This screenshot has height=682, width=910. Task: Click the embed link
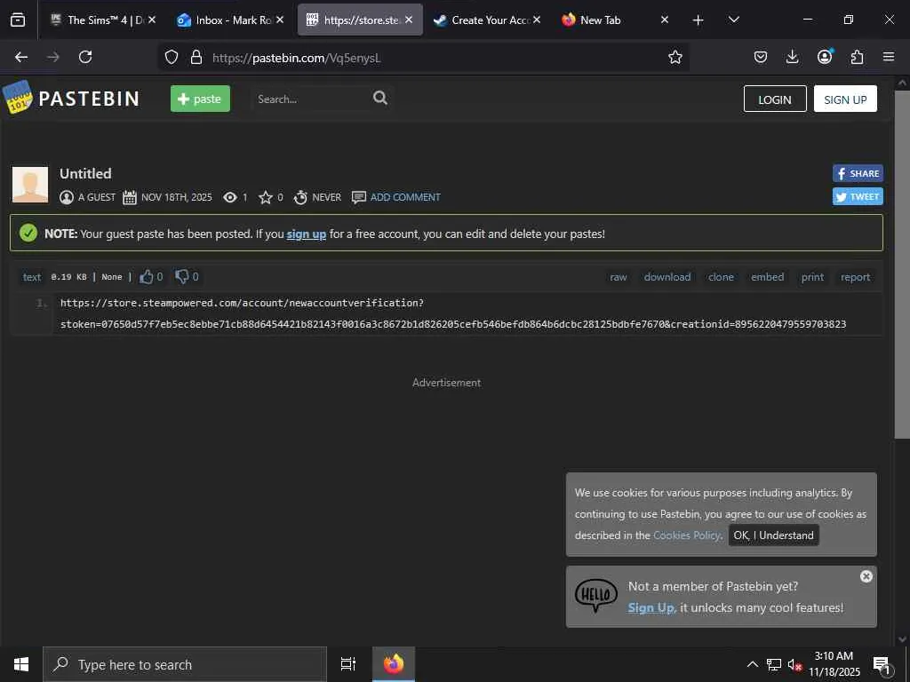tap(767, 277)
